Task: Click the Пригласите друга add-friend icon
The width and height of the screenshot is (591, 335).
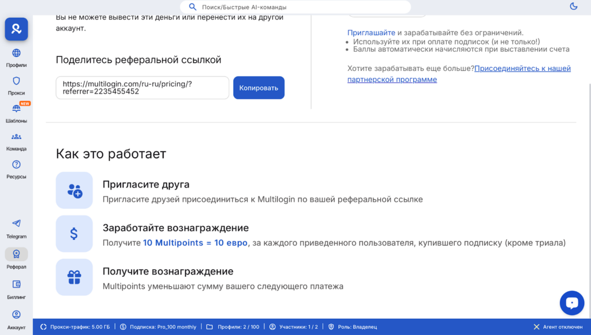Action: (x=74, y=190)
